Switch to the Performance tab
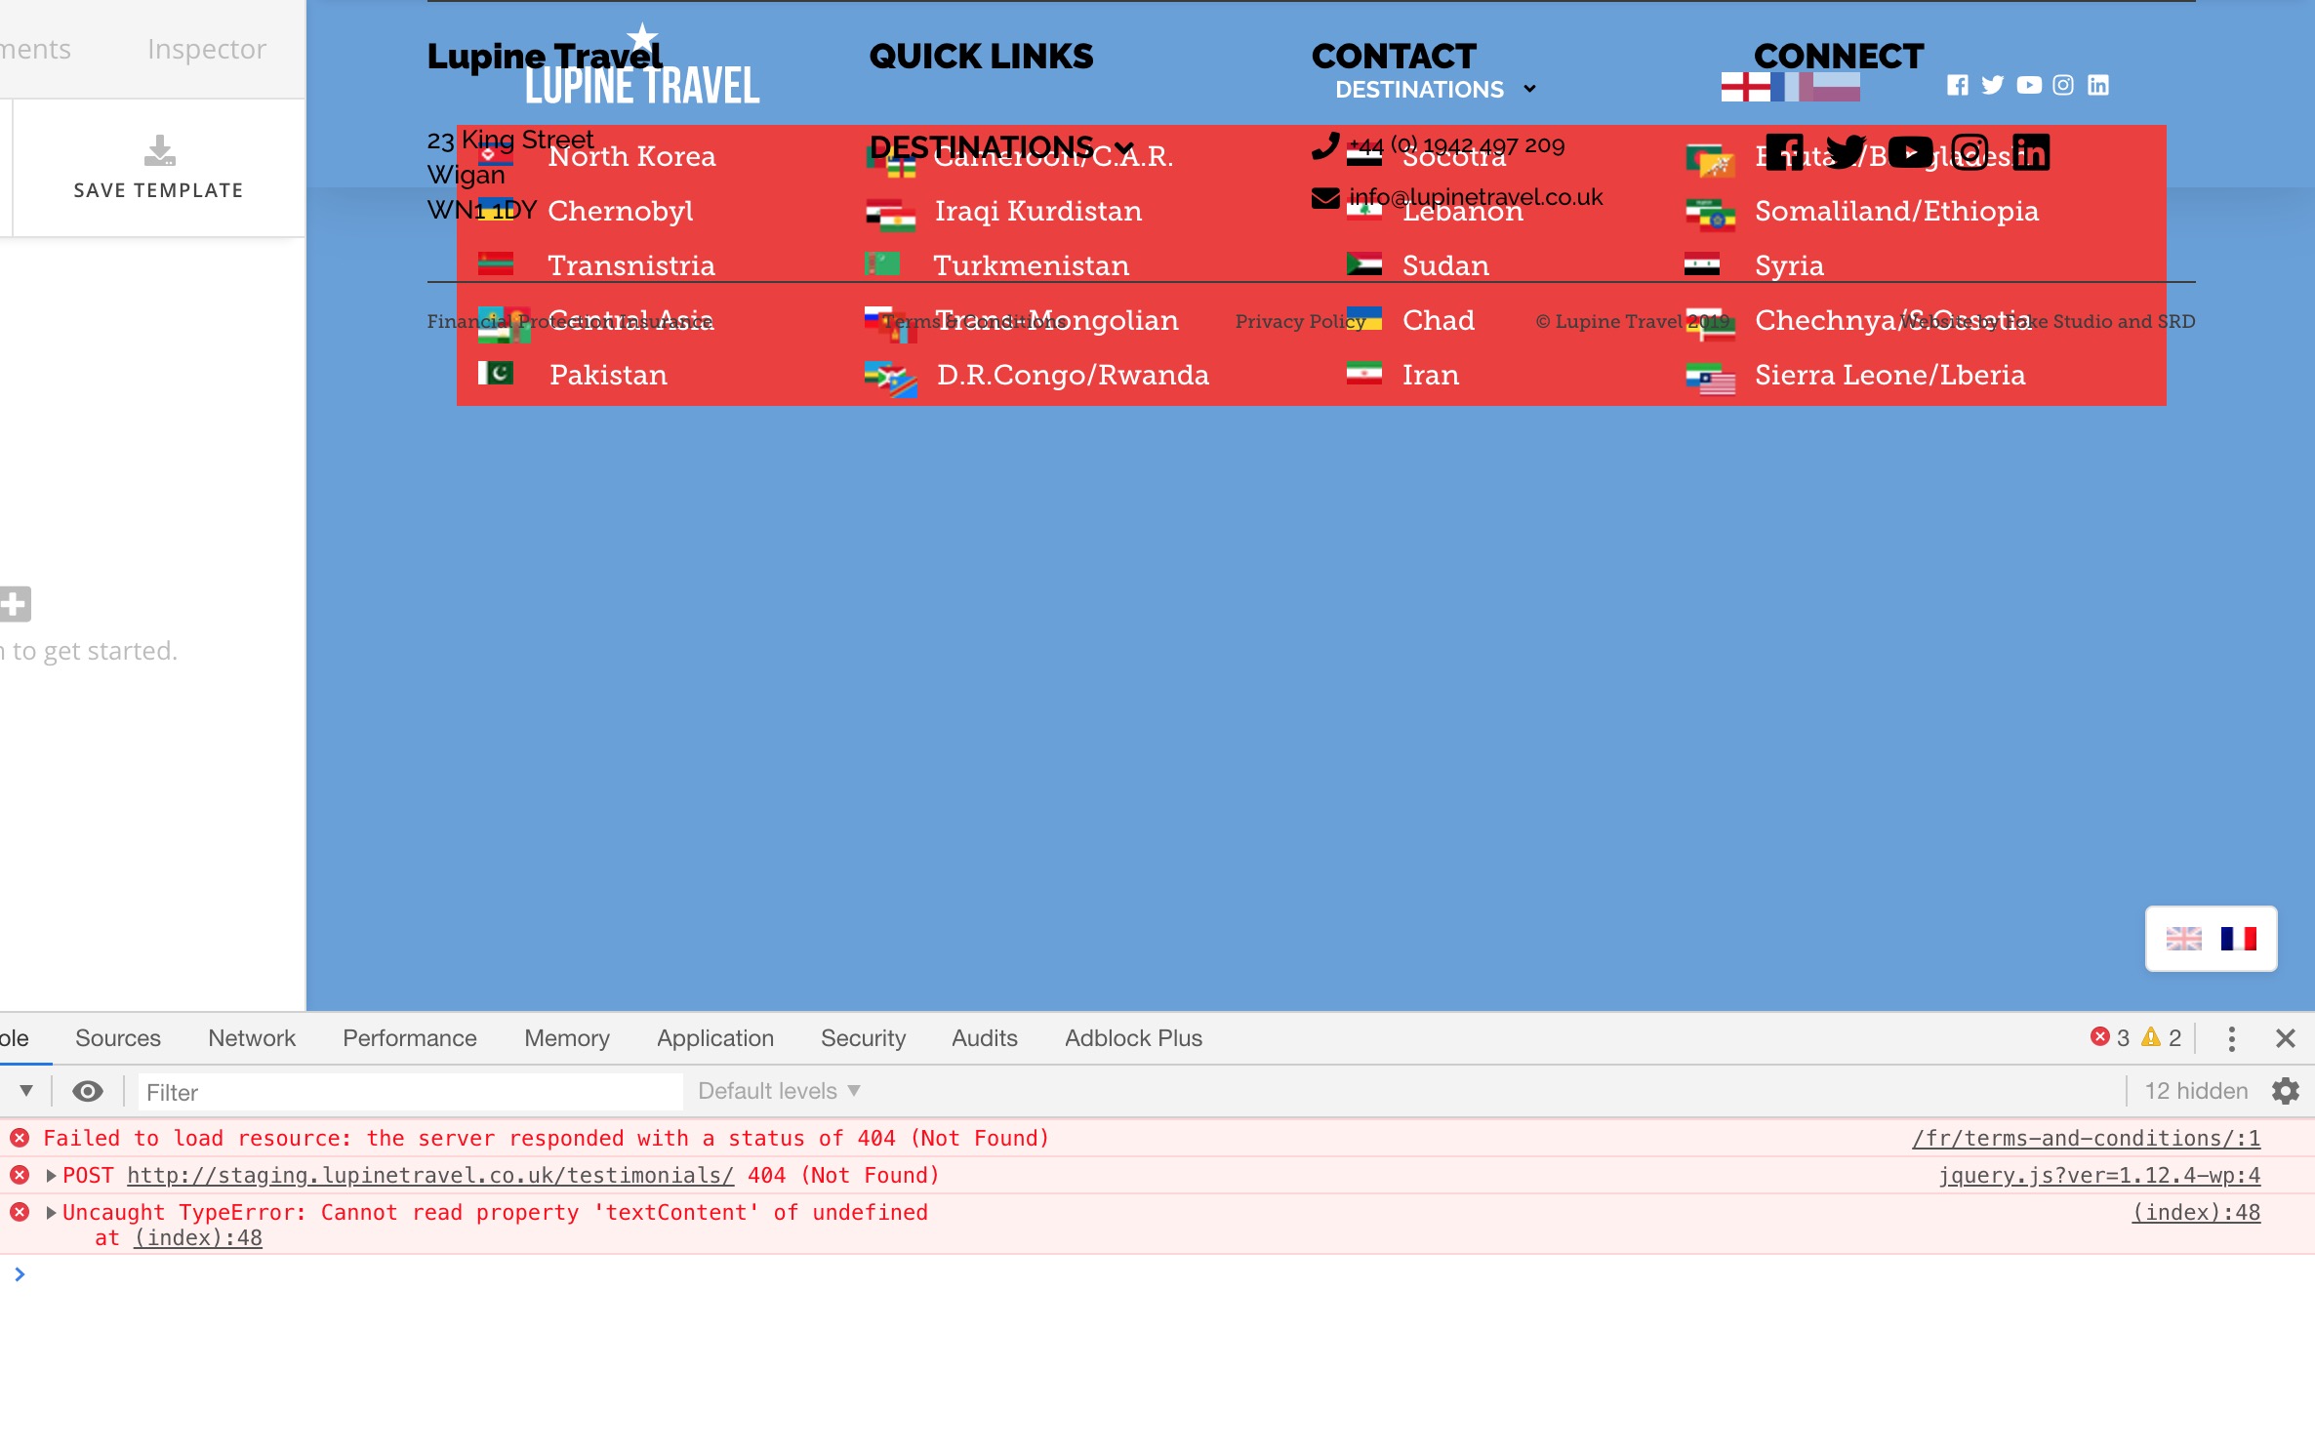The image size is (2315, 1452). coord(409,1038)
